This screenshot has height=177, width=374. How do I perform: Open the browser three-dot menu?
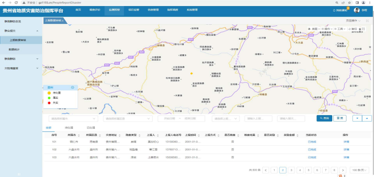[370, 2]
